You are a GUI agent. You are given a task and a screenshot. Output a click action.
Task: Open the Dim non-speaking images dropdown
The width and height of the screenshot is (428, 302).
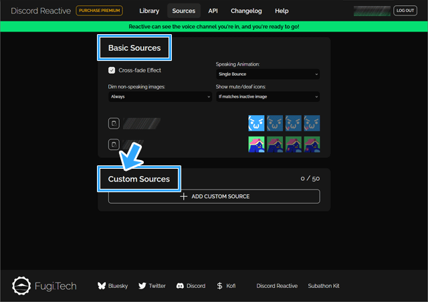(x=160, y=96)
